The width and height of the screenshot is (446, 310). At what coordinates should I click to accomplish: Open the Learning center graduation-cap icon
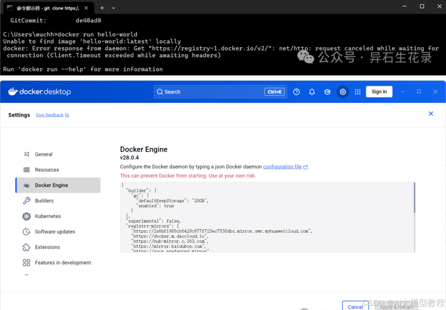click(327, 92)
